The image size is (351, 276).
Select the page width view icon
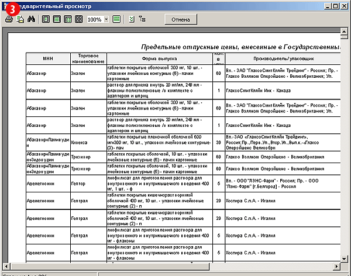[x=57, y=19]
